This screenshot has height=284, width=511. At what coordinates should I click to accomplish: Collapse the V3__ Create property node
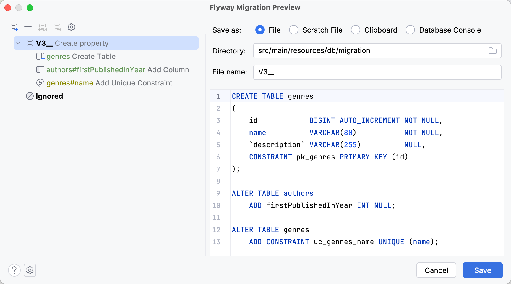pos(19,43)
